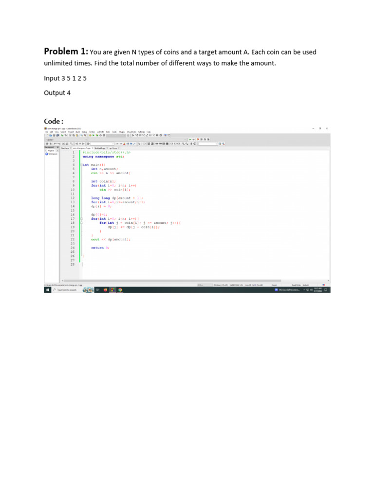374x498 pixels.
Task: Click the Redo toolbar icon
Action: (66, 135)
